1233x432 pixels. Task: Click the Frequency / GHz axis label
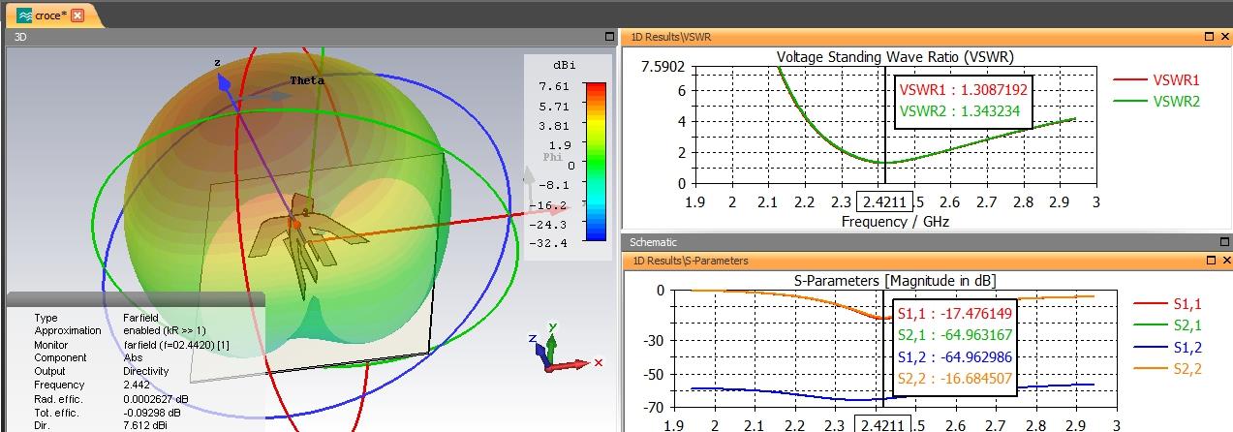point(895,222)
